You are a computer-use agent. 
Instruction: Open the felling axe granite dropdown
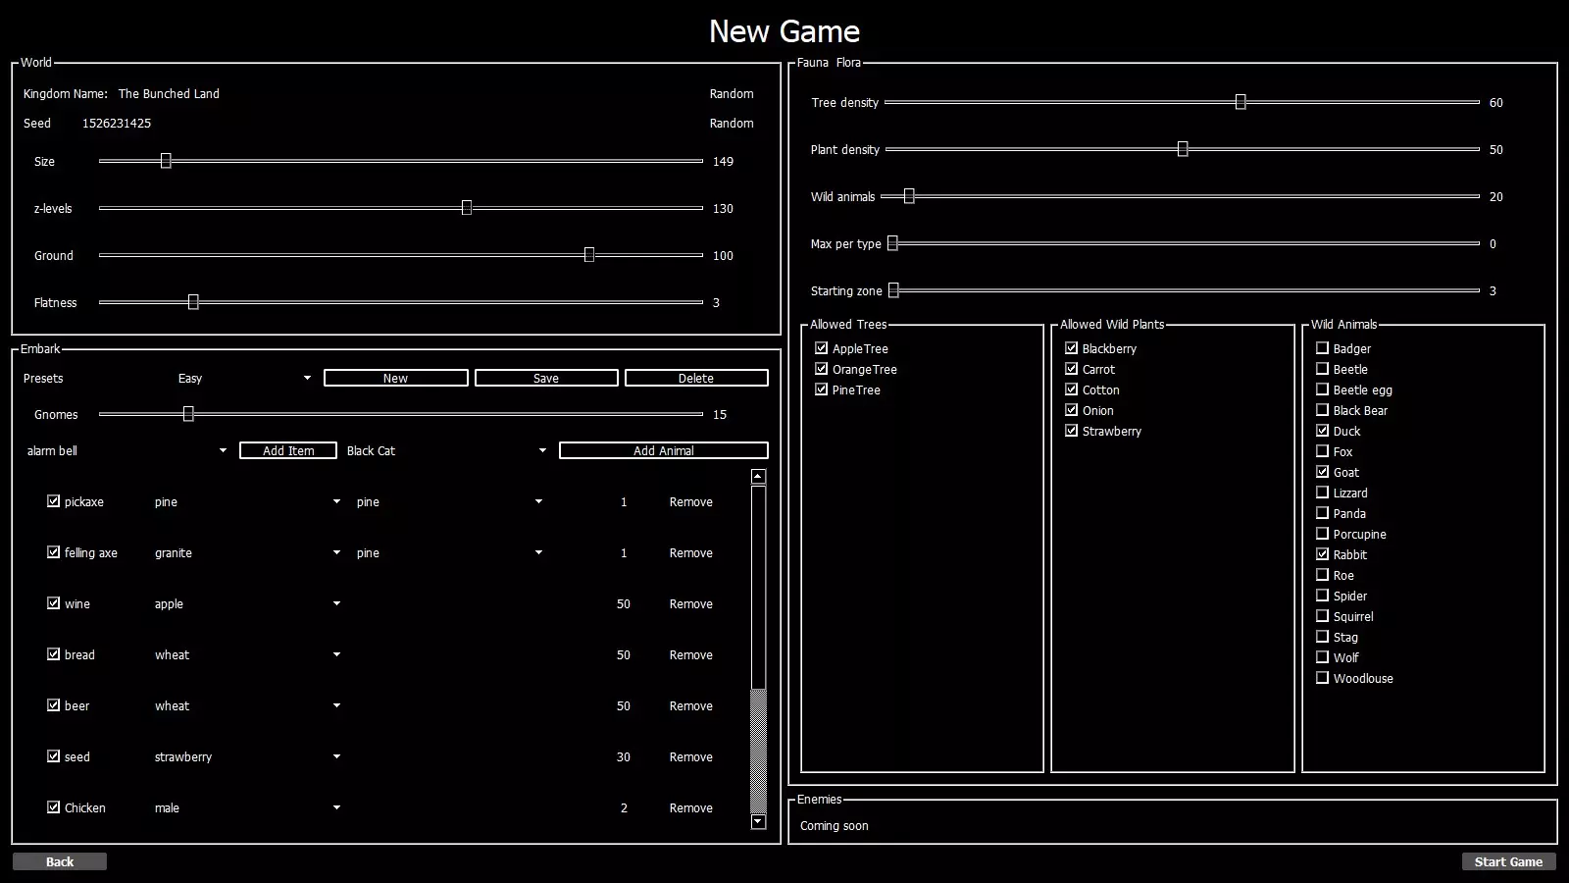pos(247,553)
